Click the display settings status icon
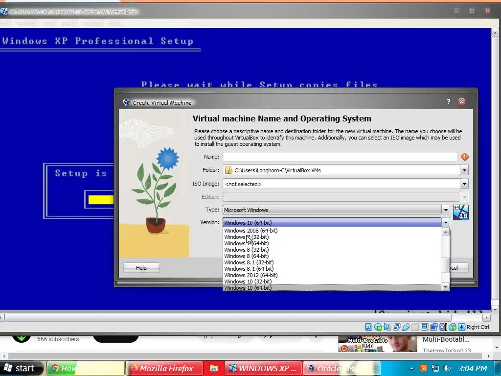This screenshot has height=376, width=501. [x=424, y=327]
